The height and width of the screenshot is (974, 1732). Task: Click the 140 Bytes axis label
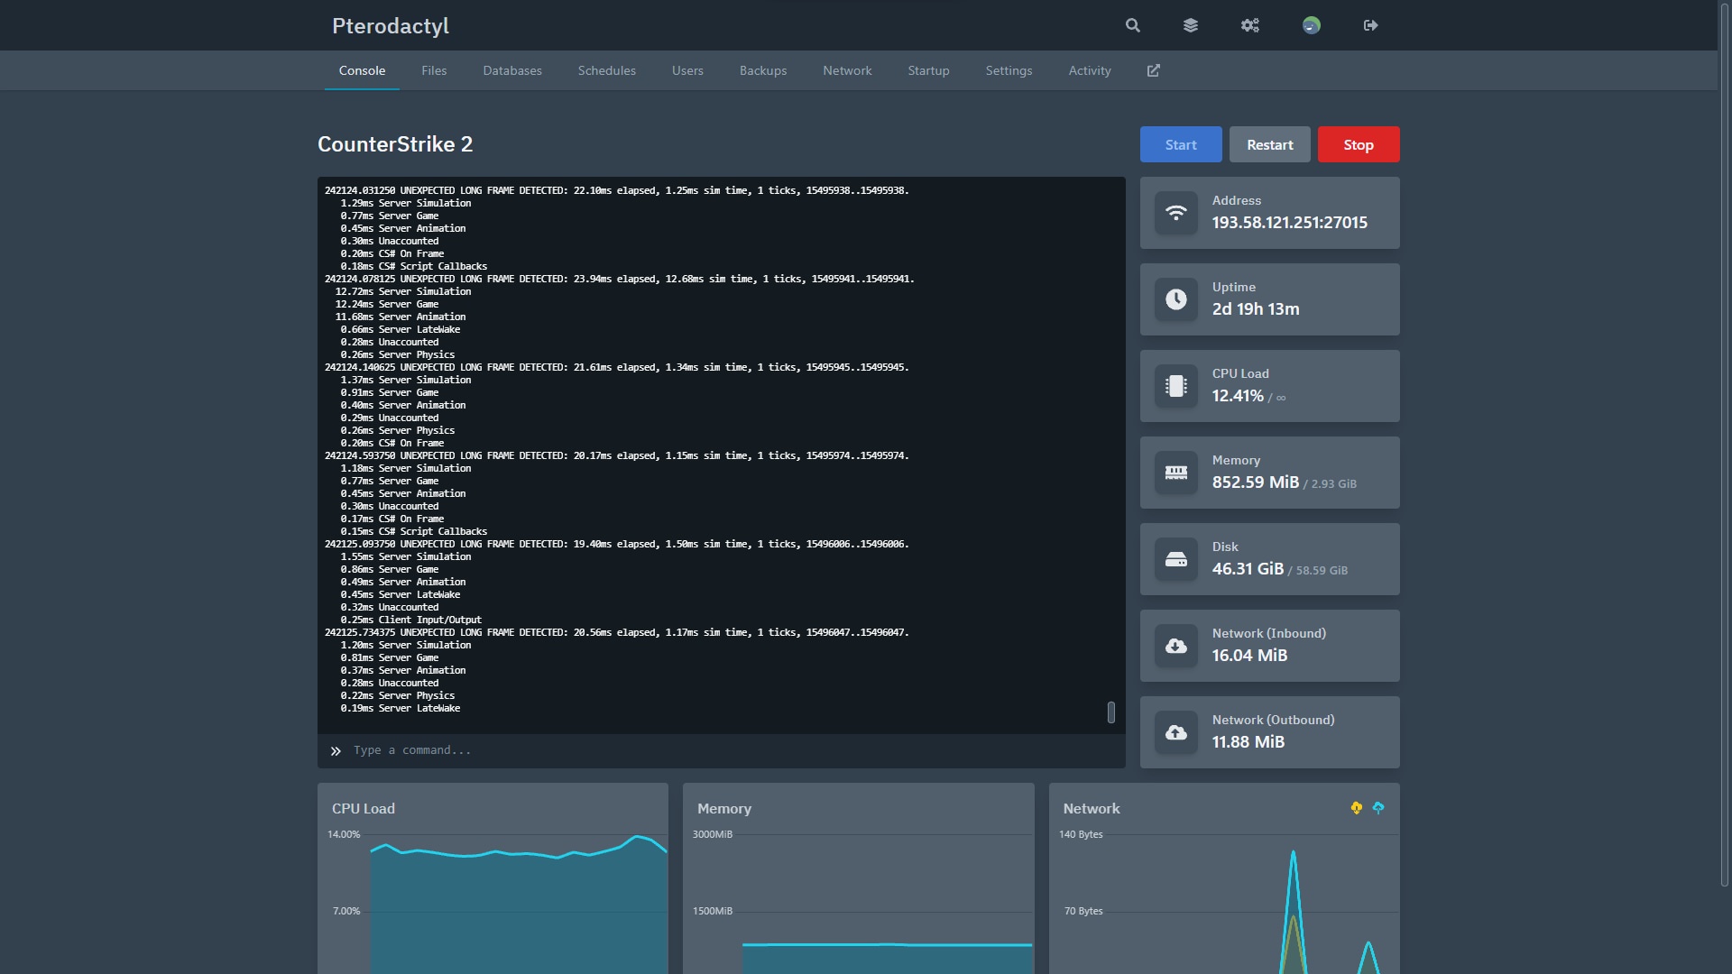tap(1081, 834)
